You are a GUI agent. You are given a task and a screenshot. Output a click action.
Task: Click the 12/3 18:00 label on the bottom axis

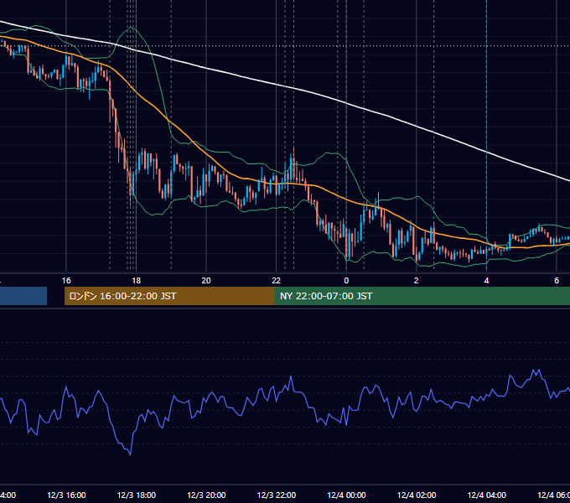pos(137,495)
